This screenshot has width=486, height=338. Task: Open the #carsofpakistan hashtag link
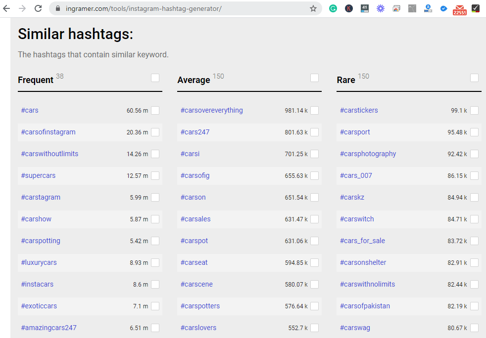point(365,306)
